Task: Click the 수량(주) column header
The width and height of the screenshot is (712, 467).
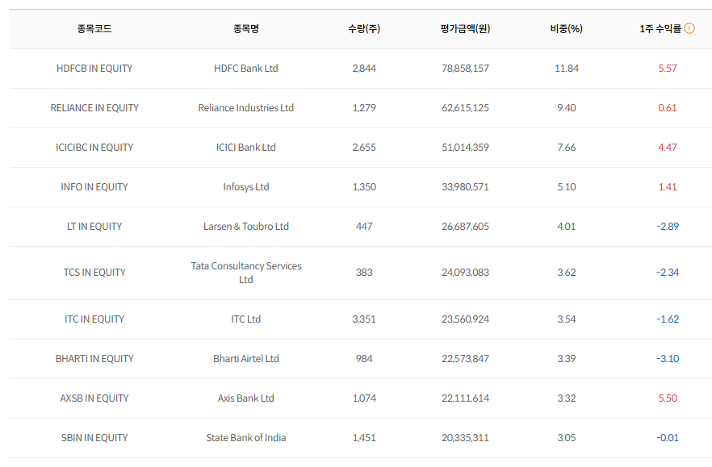Action: (364, 28)
